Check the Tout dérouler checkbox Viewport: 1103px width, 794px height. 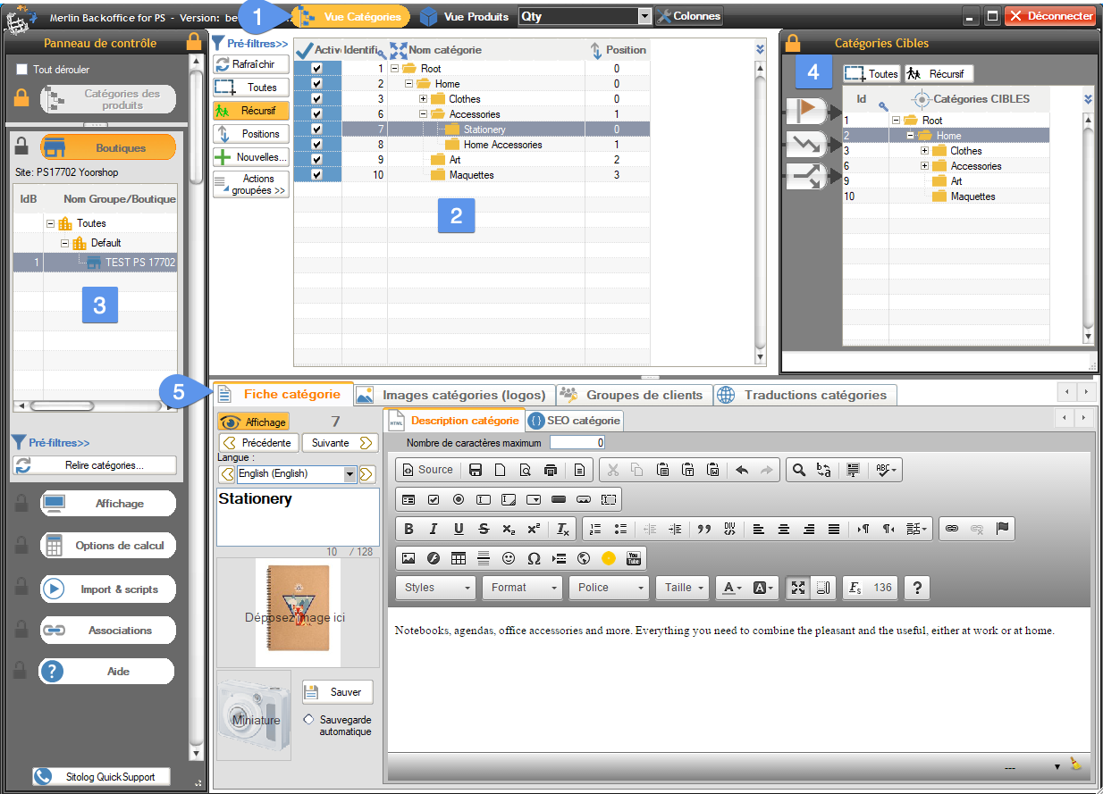click(22, 70)
